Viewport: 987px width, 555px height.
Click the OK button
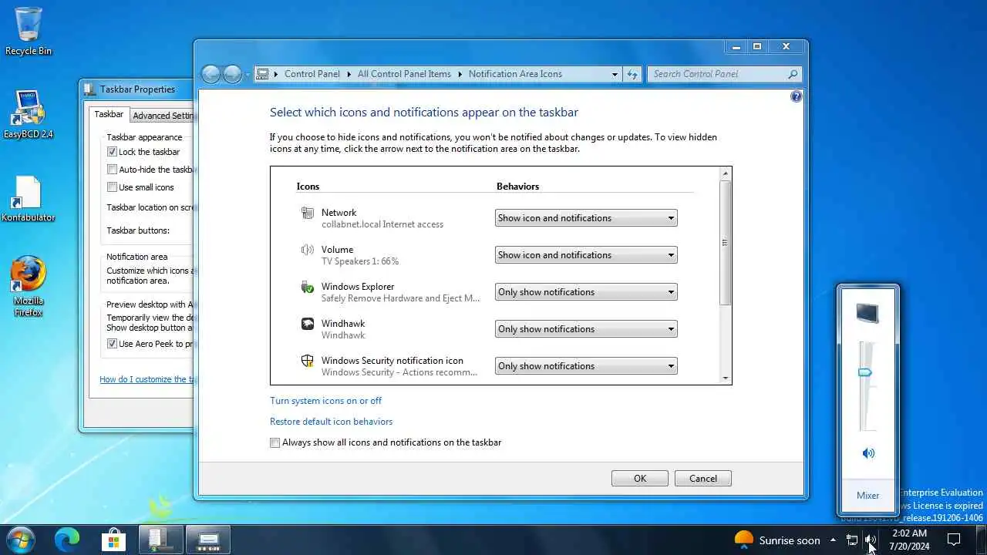point(640,479)
